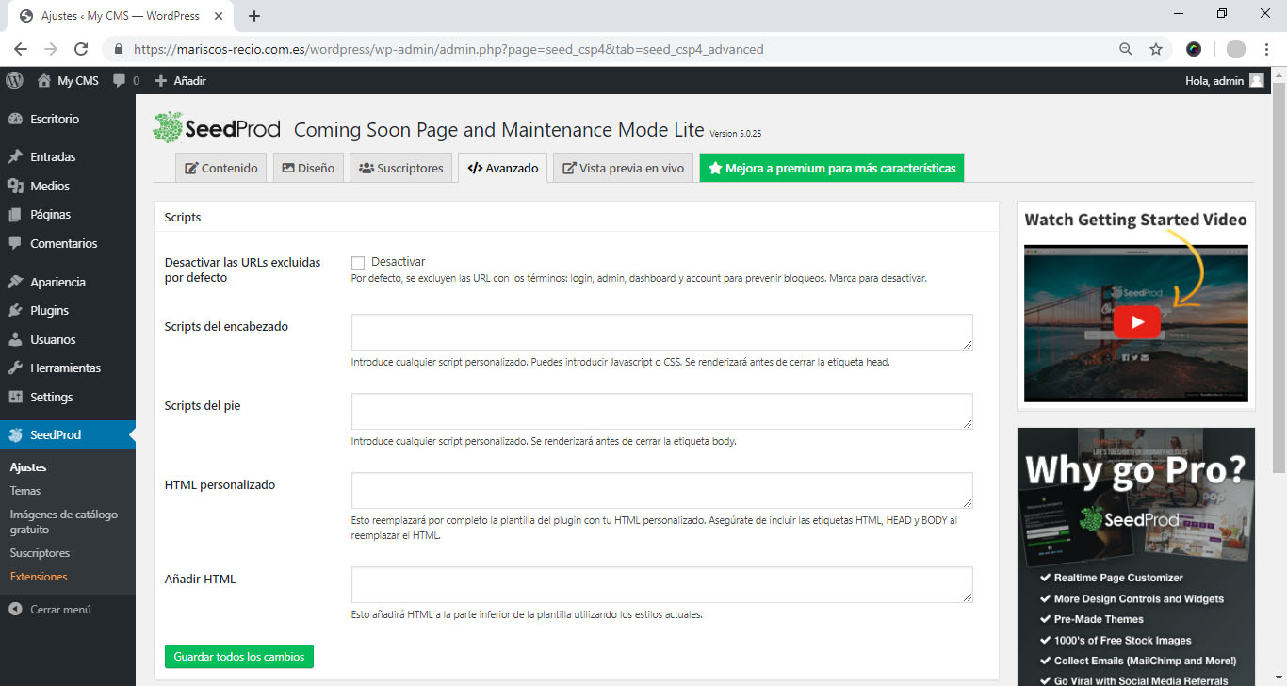Viewport: 1287px width, 686px height.
Task: Open Vista previa en vivo tab
Action: pos(624,168)
